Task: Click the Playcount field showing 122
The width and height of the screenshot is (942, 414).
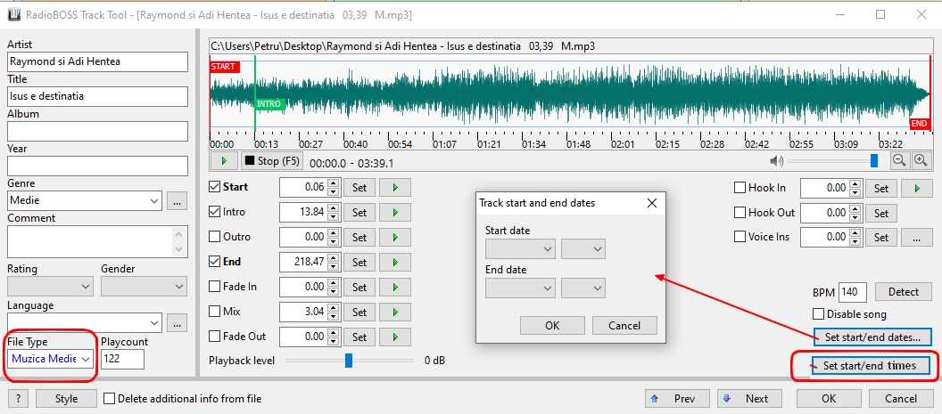Action: tap(122, 359)
